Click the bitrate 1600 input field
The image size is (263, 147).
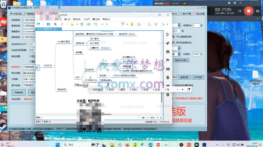[196, 54]
